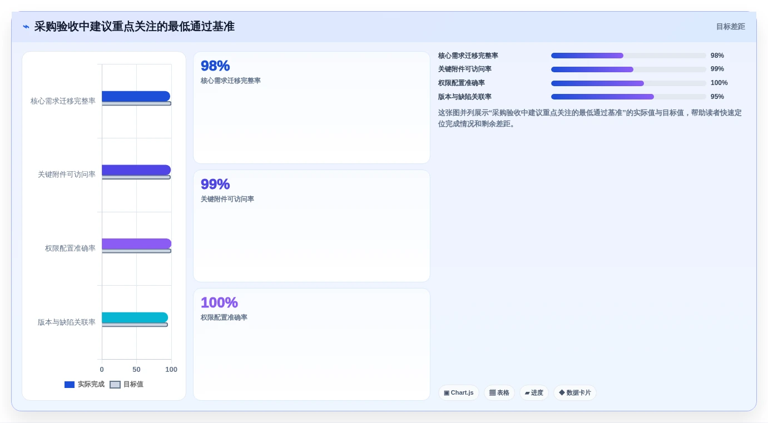Select the 表格 tag chip
This screenshot has width=768, height=423.
pos(499,392)
